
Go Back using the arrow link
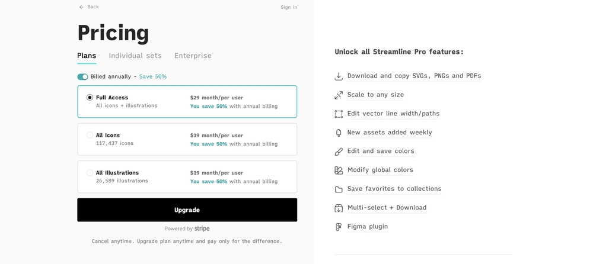tap(89, 7)
